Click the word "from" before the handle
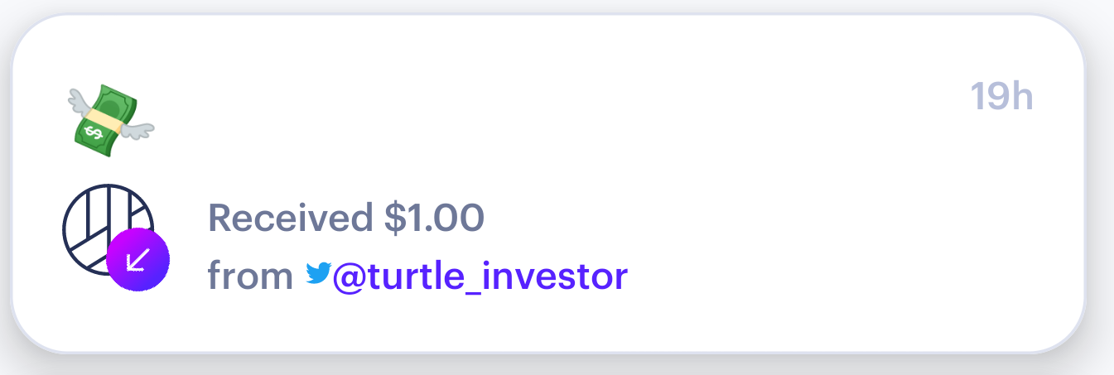 250,276
